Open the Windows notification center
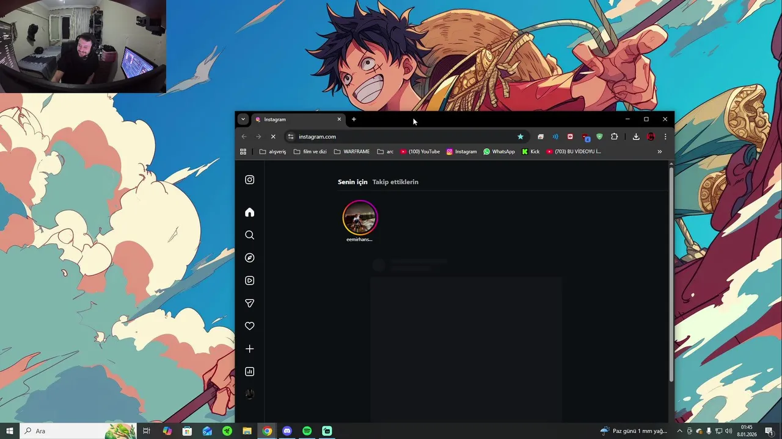Image resolution: width=782 pixels, height=439 pixels. (769, 431)
